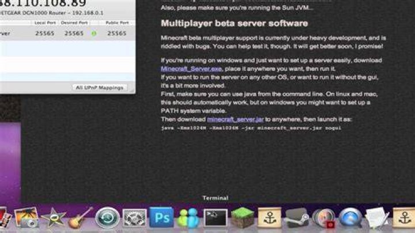Image resolution: width=415 pixels, height=233 pixels.
Task: Click the Multiplayer beta server software heading
Action: (234, 23)
